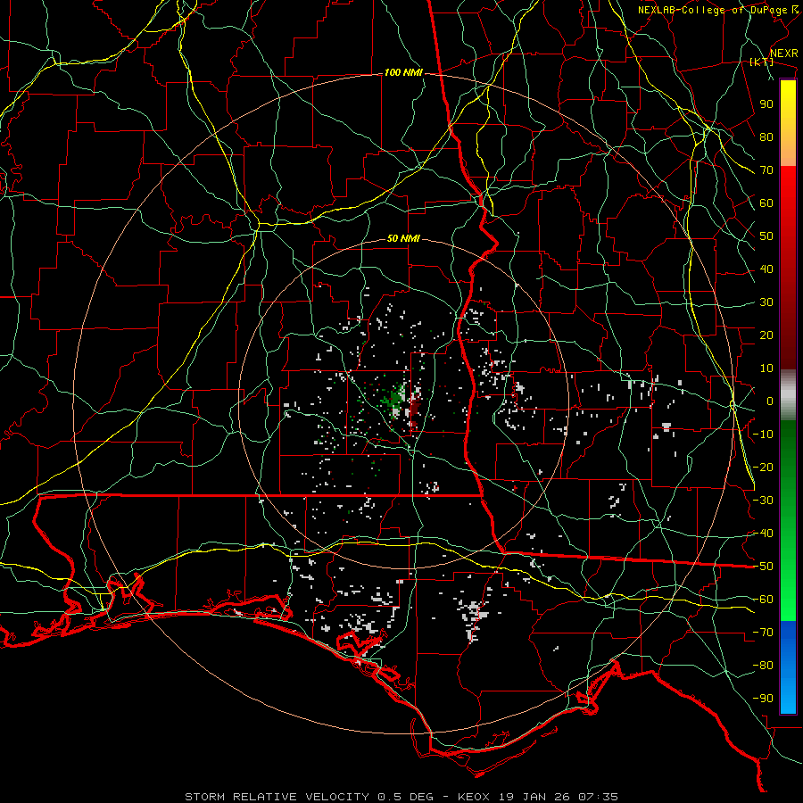Screen dimensions: 803x803
Task: Select the 80 value on velocity scale
Action: pyautogui.click(x=766, y=137)
